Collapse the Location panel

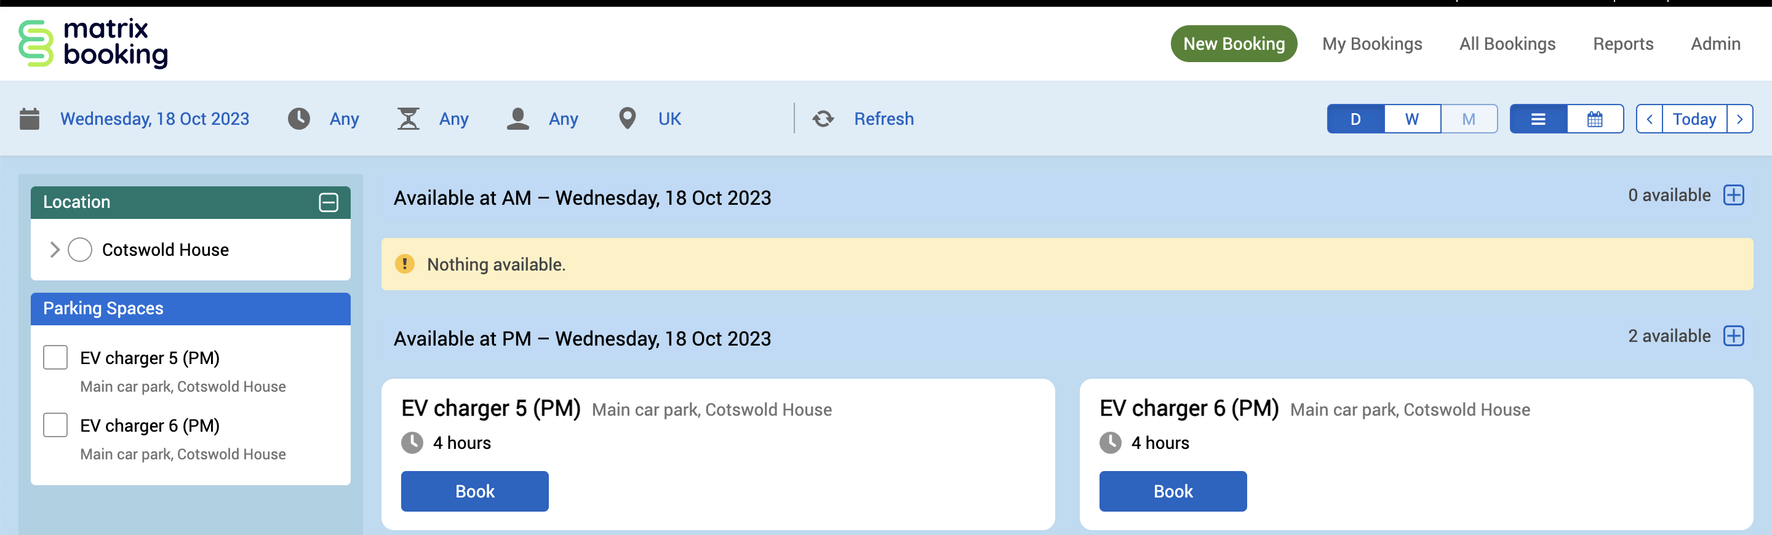pyautogui.click(x=329, y=202)
